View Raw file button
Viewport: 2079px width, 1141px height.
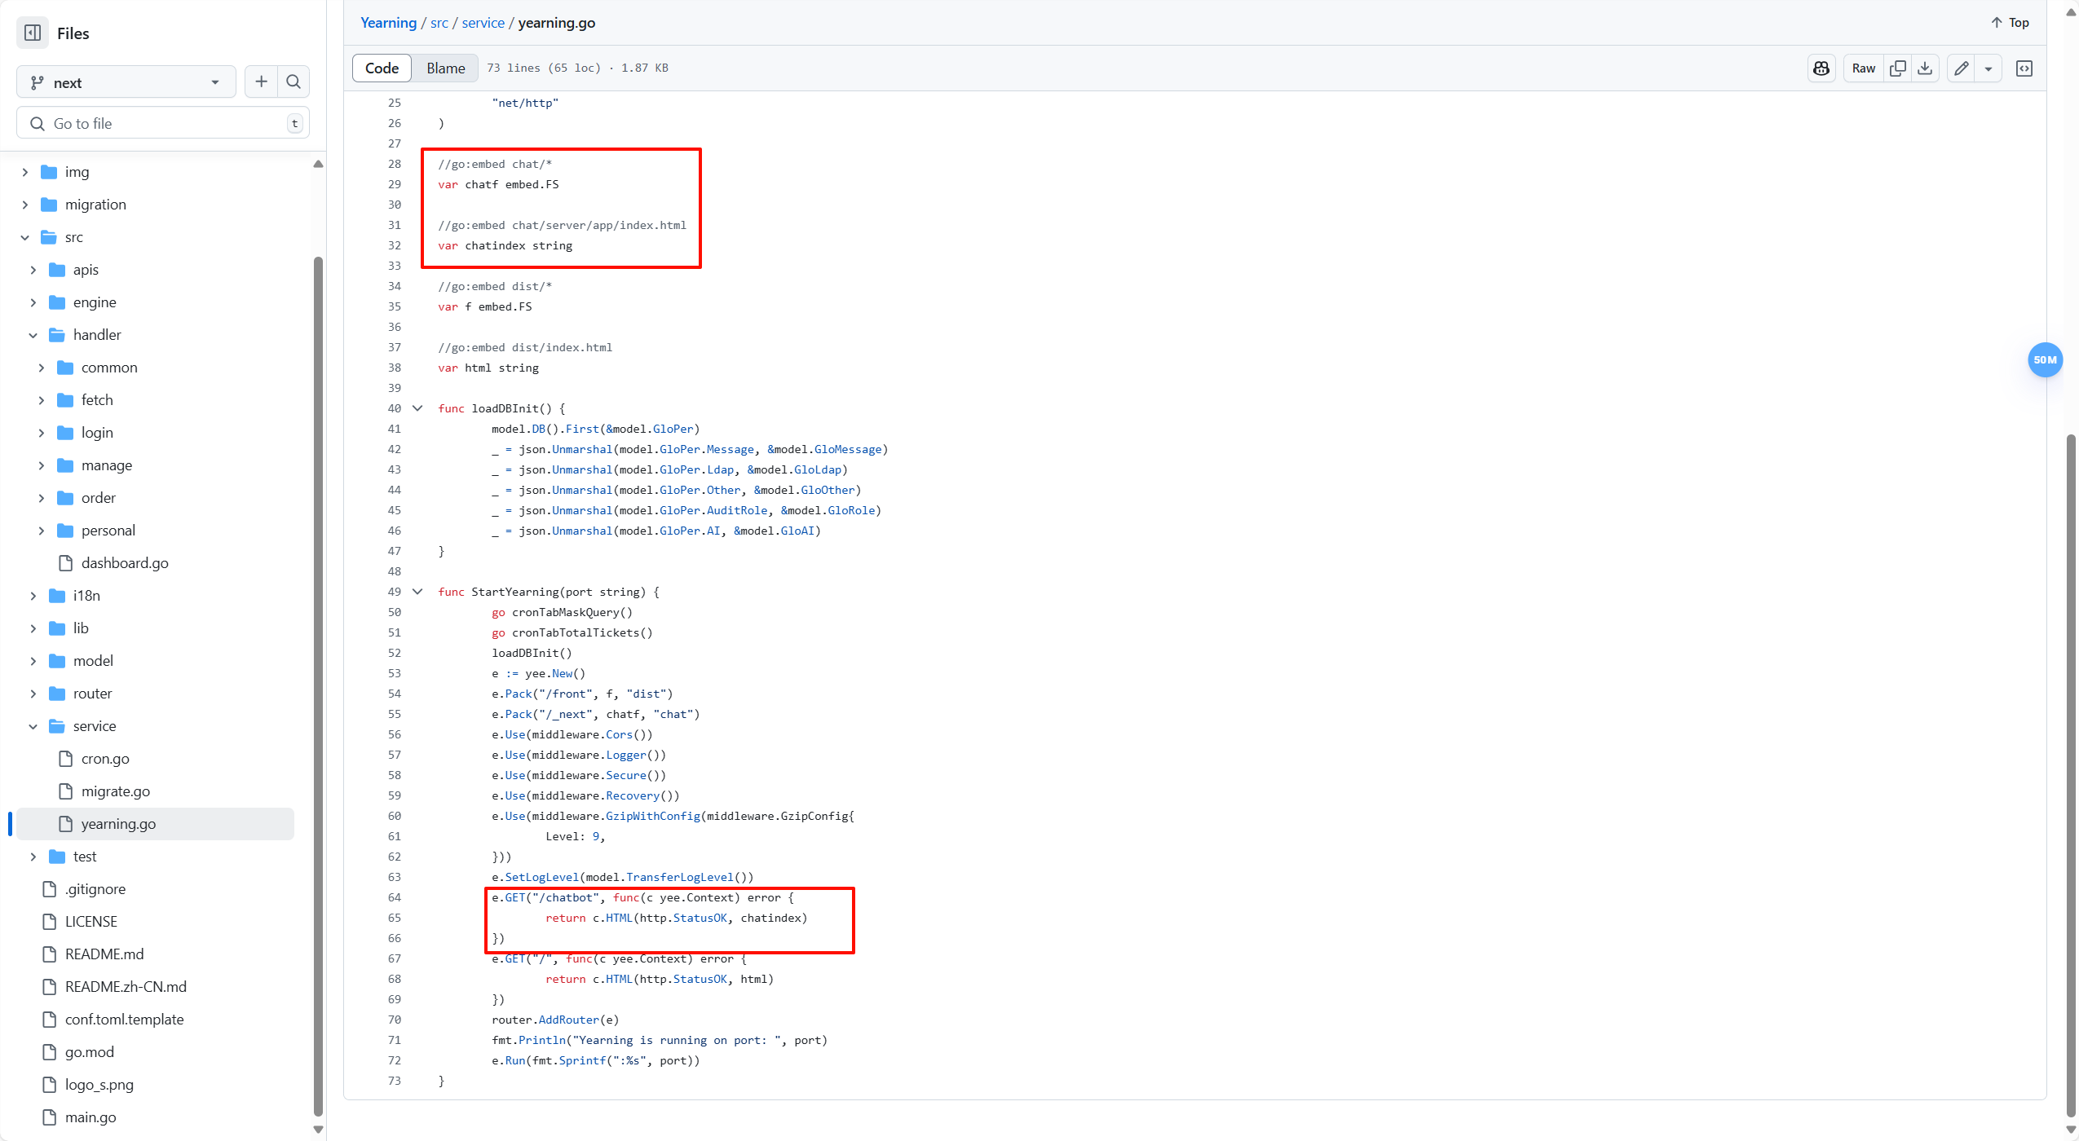1864,68
